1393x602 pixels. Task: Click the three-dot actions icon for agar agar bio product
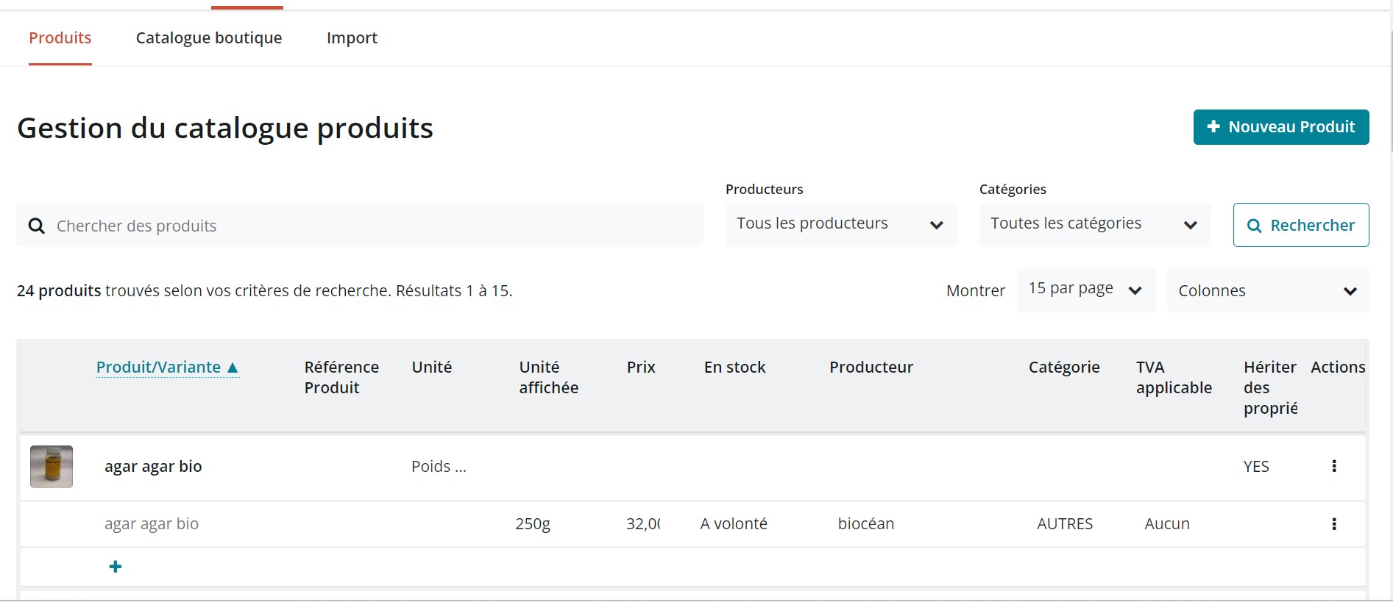point(1333,466)
